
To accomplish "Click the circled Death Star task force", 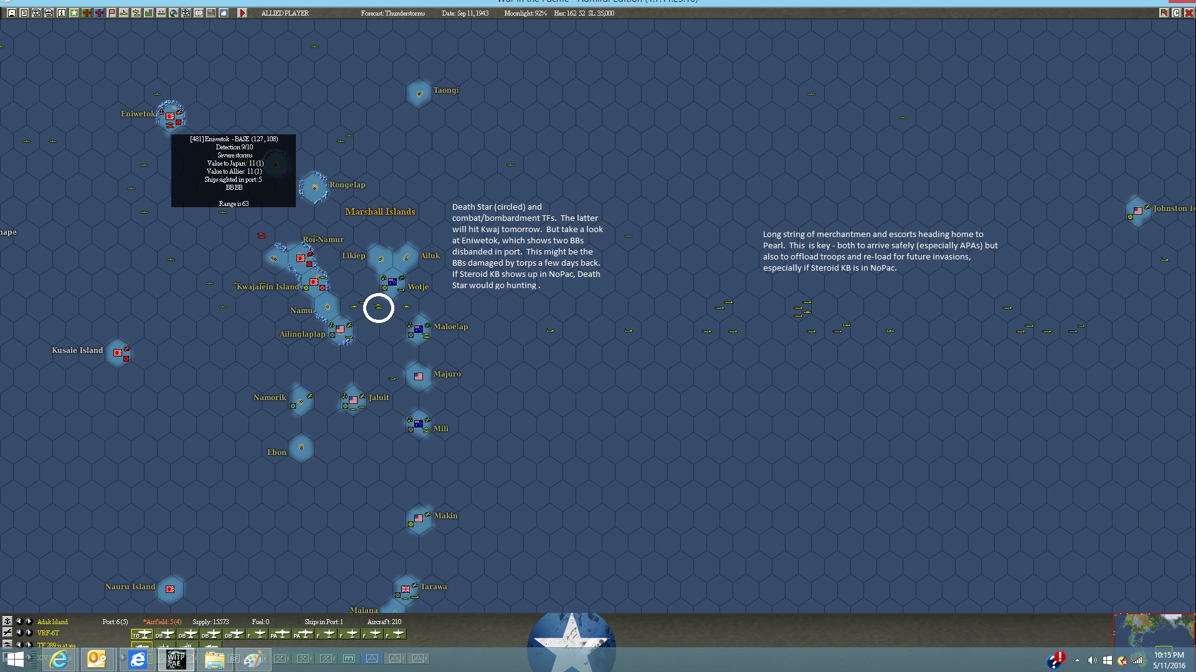I will click(x=378, y=307).
